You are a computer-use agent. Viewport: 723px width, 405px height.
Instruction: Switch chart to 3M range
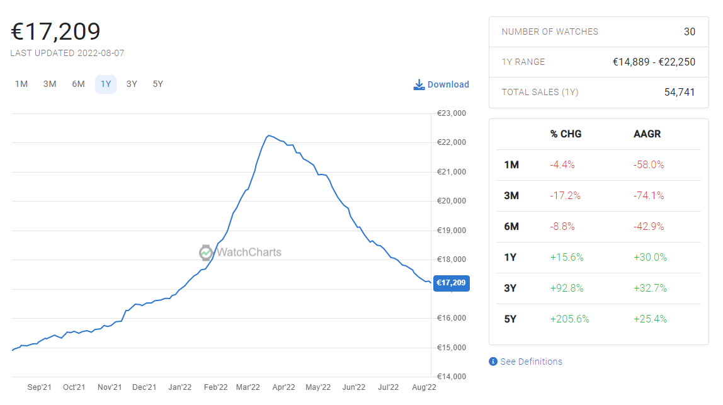(50, 84)
